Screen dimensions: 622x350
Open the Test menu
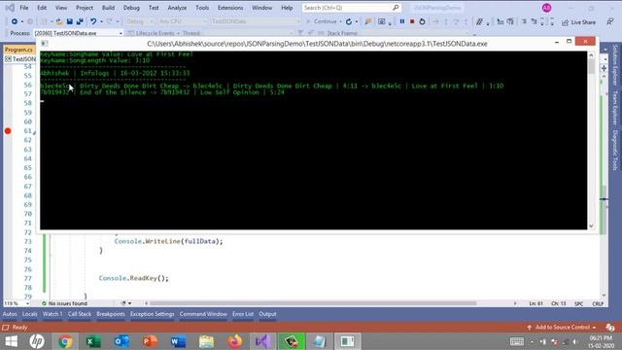click(154, 8)
